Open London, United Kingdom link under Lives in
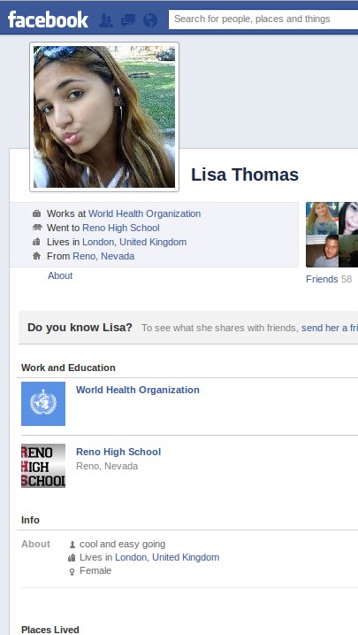The image size is (358, 635). click(134, 242)
